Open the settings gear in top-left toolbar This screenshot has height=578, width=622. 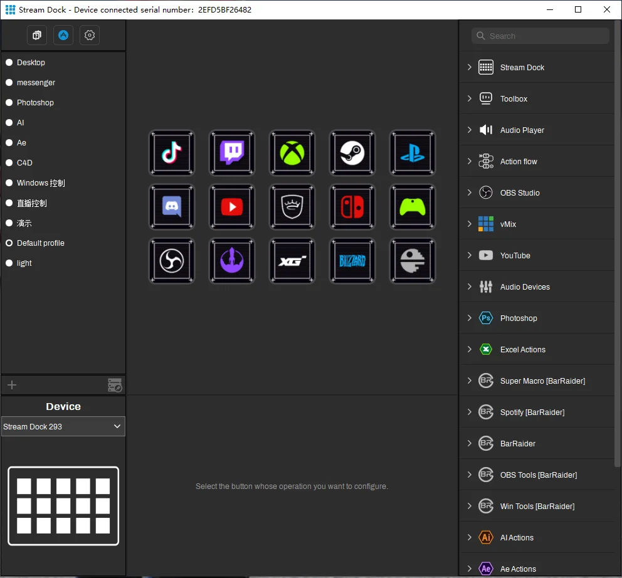(90, 35)
